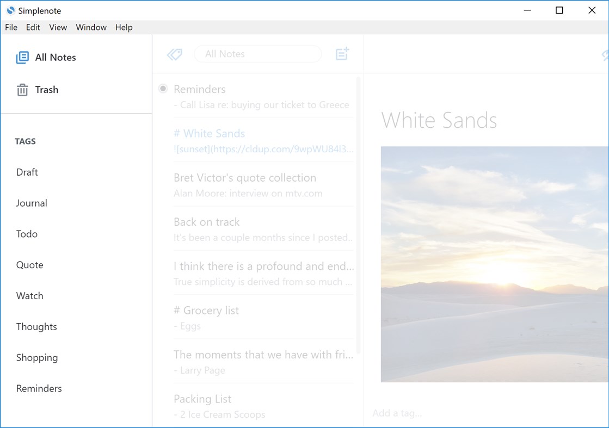This screenshot has height=428, width=609.
Task: Open the File menu
Action: point(11,27)
